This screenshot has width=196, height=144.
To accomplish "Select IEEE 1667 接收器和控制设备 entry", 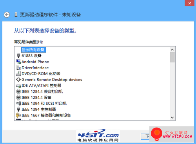I will 46,115.
